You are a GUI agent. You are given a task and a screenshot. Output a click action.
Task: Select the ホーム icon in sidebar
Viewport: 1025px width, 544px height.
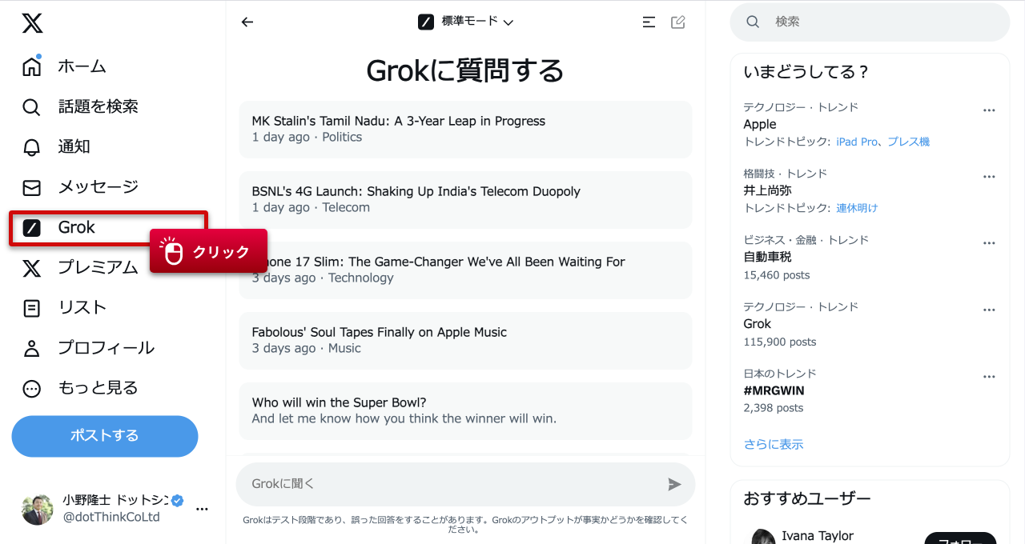(x=32, y=66)
